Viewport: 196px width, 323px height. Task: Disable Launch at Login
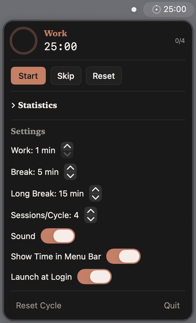pos(94,277)
